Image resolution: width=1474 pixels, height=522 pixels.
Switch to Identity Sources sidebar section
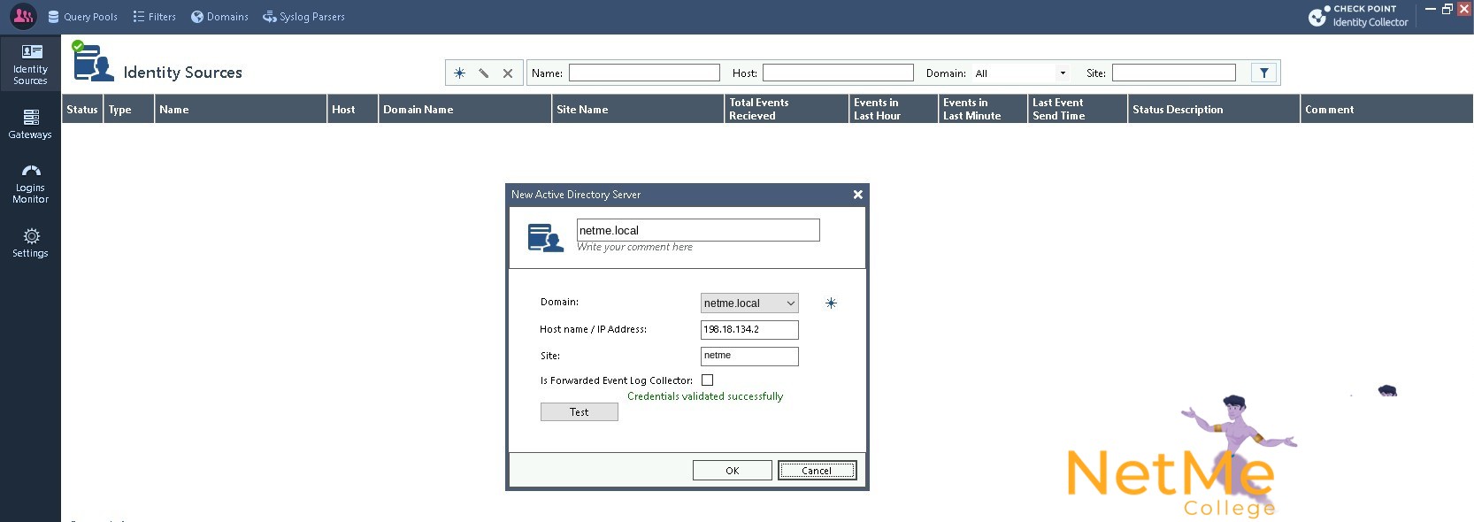[x=30, y=65]
